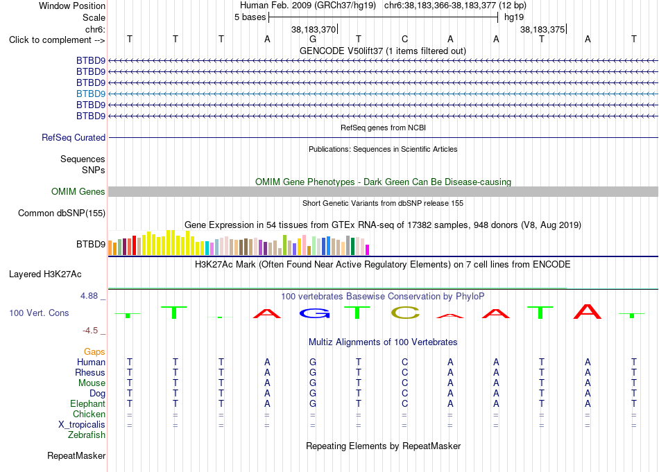Viewport: 659px width, 472px height.
Task: Click the C in the Dog alignment row
Action: point(404,394)
